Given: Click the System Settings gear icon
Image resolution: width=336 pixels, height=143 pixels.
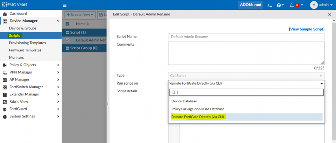Looking at the screenshot, I should pyautogui.click(x=5, y=116).
